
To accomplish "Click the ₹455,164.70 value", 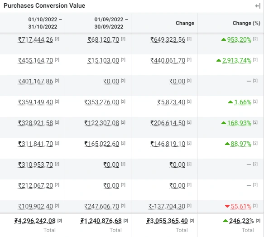I will click(35, 60).
